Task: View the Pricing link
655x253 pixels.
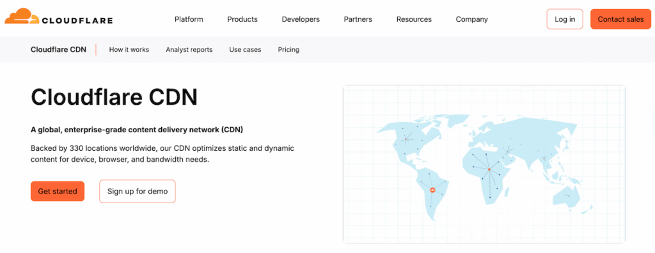Action: point(288,50)
